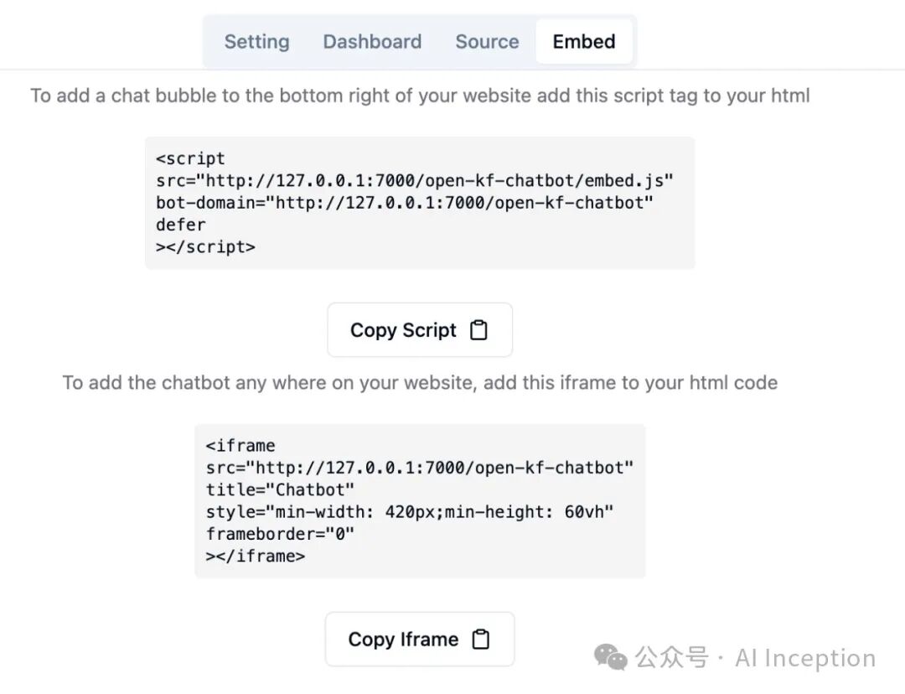Viewport: 905px width, 694px height.
Task: Click the defer attribute line
Action: pyautogui.click(x=181, y=225)
